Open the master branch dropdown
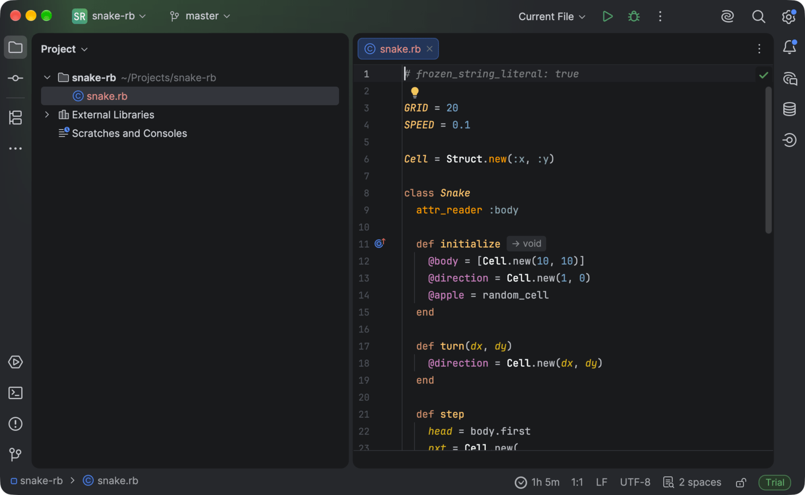This screenshot has height=495, width=805. point(200,16)
